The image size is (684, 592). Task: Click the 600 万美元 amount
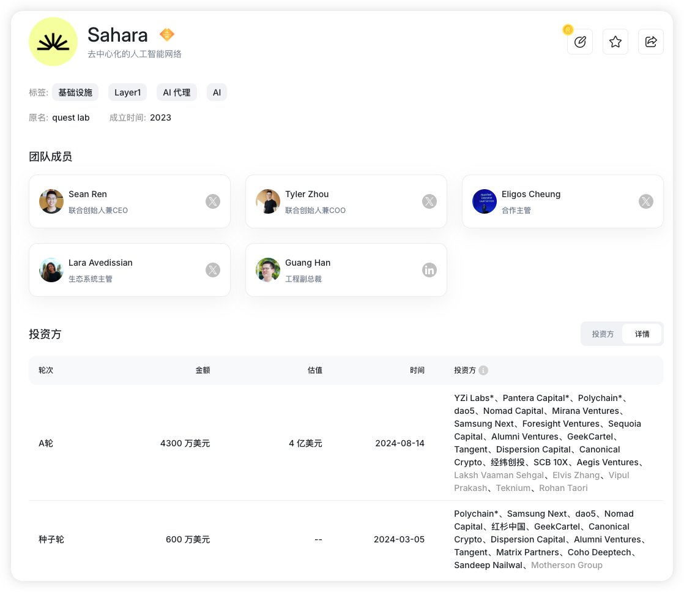188,539
